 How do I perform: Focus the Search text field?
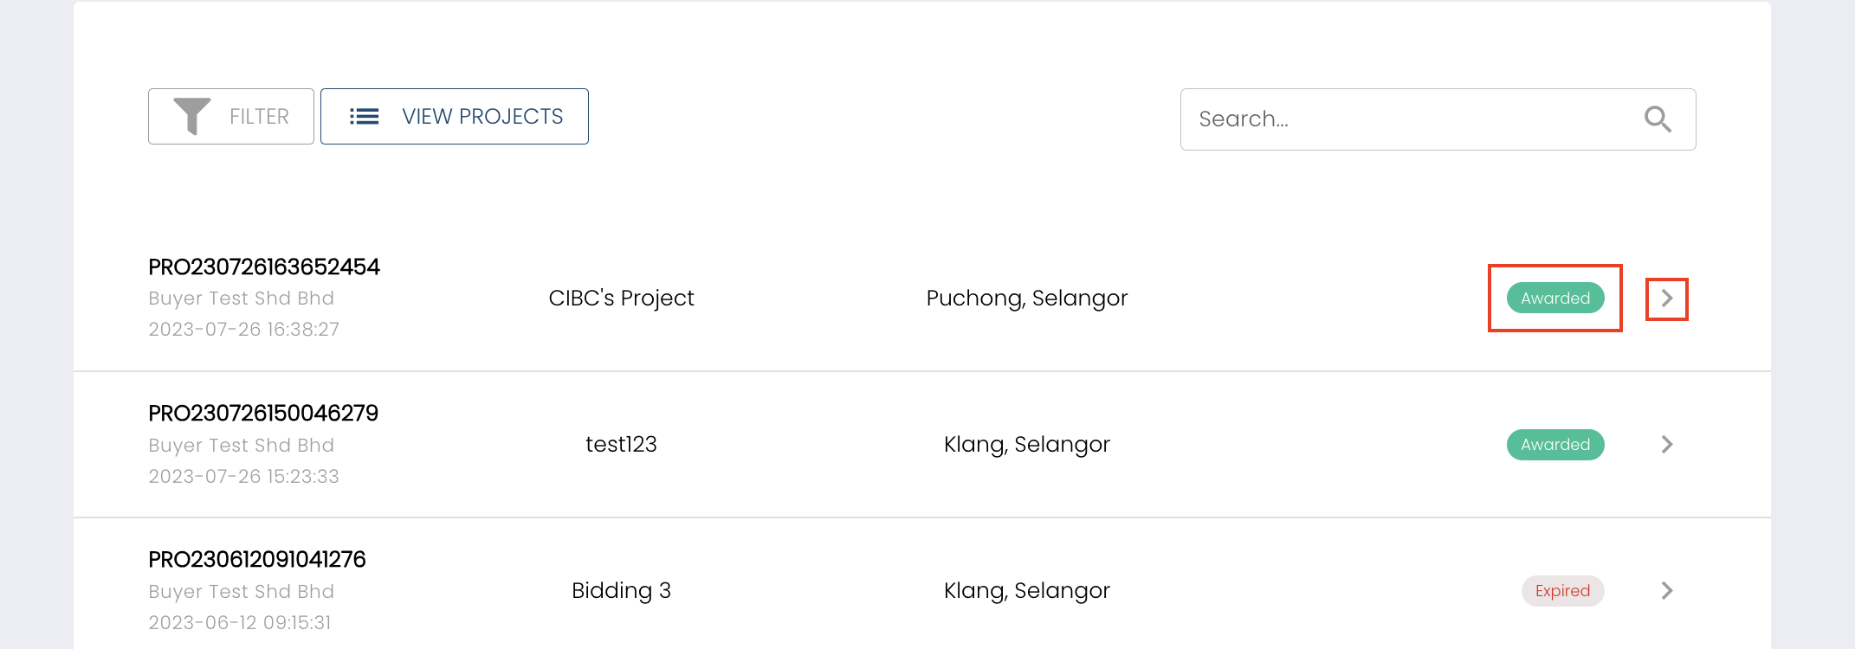click(1412, 119)
